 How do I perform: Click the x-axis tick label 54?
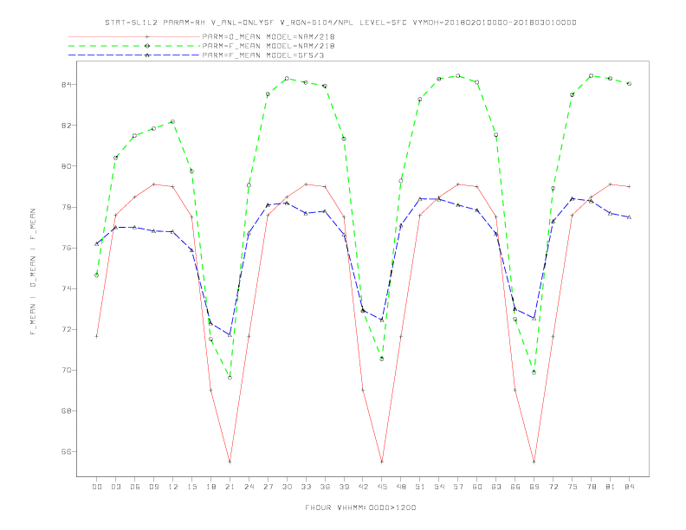tap(439, 487)
